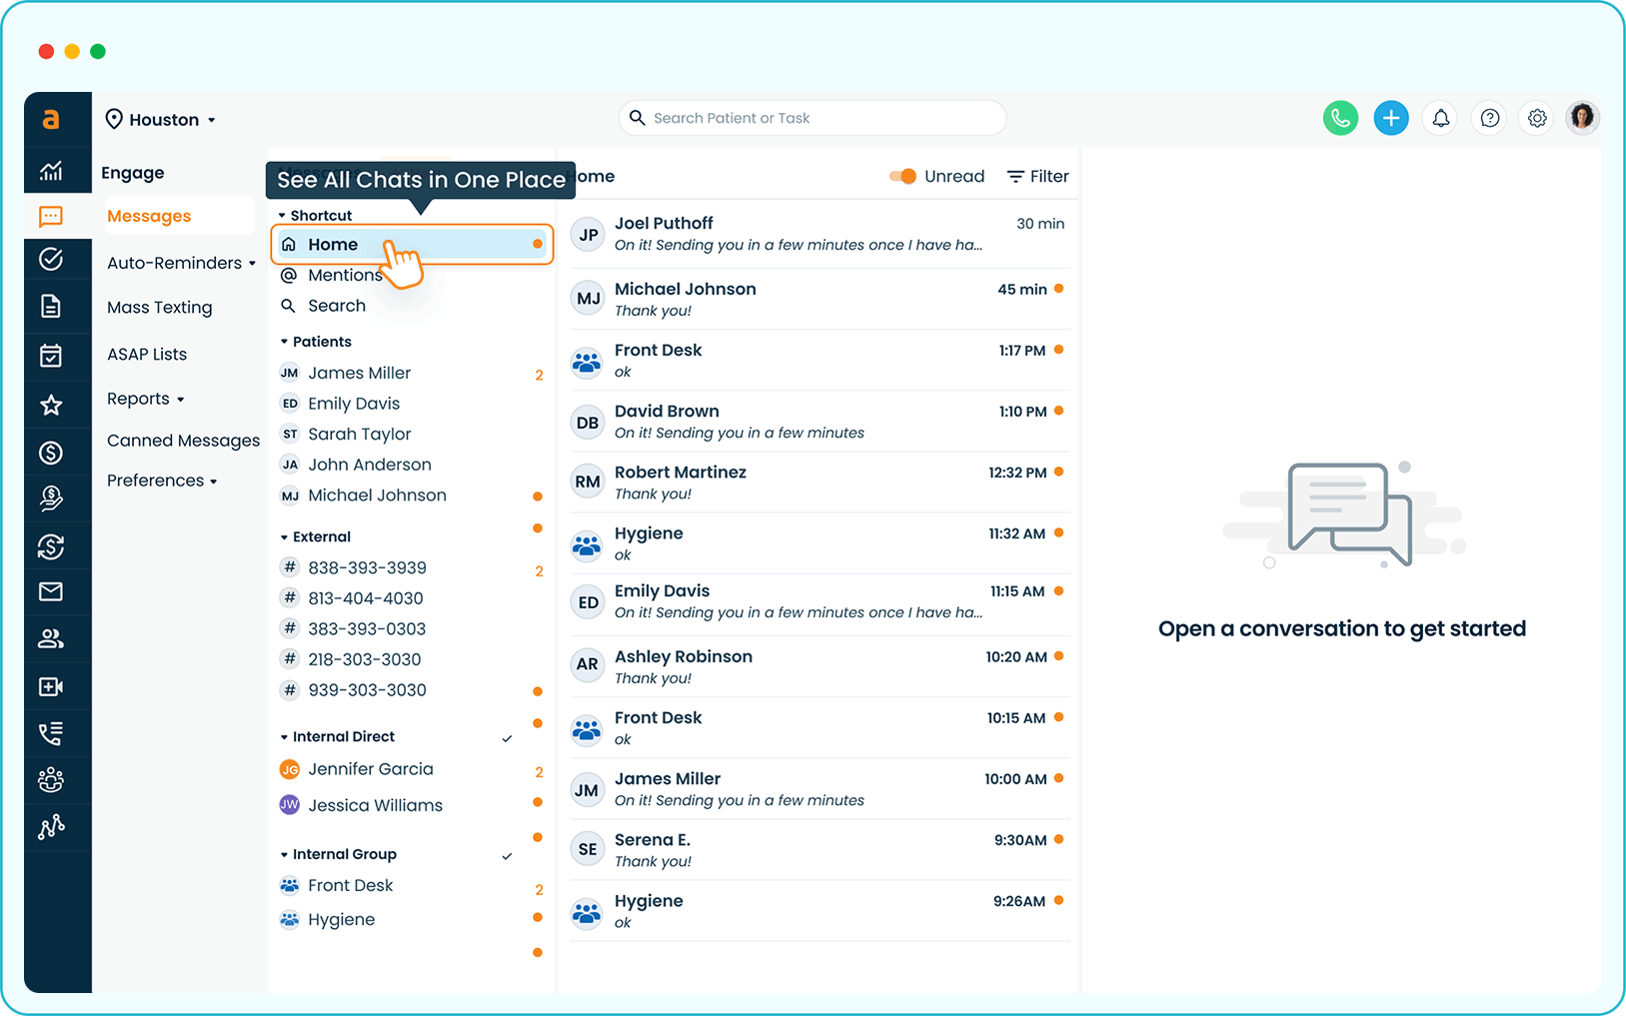
Task: Collapse the Patients section
Action: click(285, 342)
